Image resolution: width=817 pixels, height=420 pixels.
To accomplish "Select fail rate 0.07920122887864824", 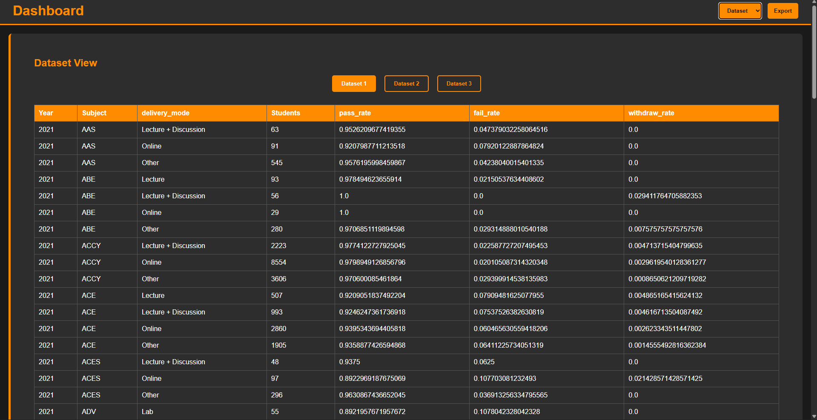I will tap(546, 146).
